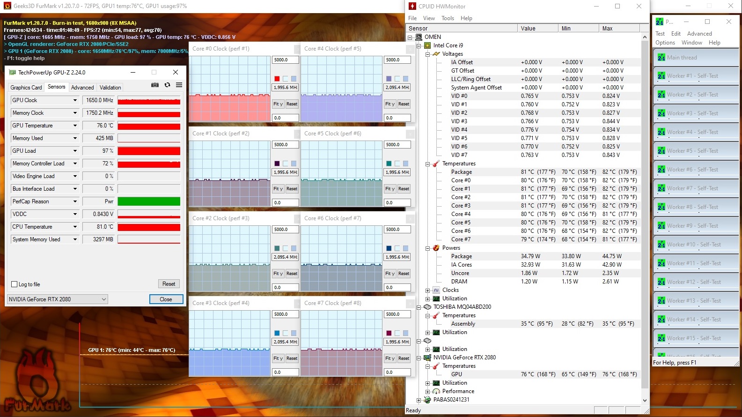The width and height of the screenshot is (742, 417).
Task: Click Reset on Core #4 Clock graph
Action: pyautogui.click(x=404, y=104)
